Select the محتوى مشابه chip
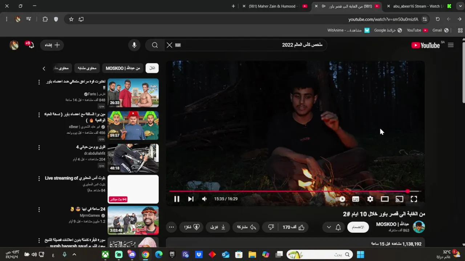Screen dimensions: 465x261 point(87,68)
